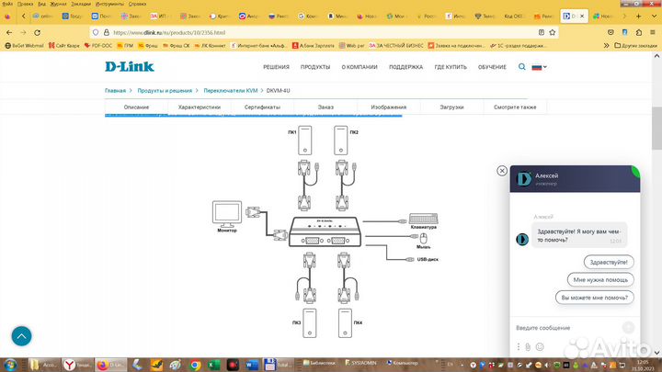Open the ЛК Коннект bookmark
Viewport: 662px width, 372px height.
[210, 46]
